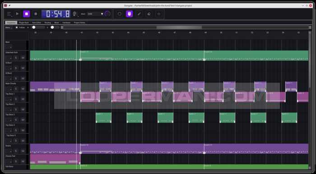Open the Project Notes tab
The image size is (316, 174).
click(79, 23)
